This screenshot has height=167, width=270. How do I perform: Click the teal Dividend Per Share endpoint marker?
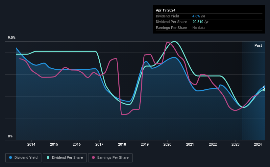(264, 90)
